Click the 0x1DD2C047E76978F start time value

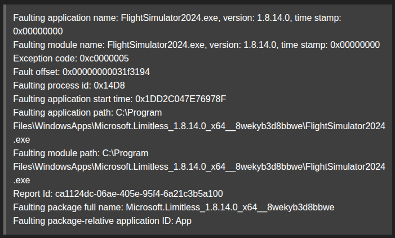pyautogui.click(x=181, y=99)
